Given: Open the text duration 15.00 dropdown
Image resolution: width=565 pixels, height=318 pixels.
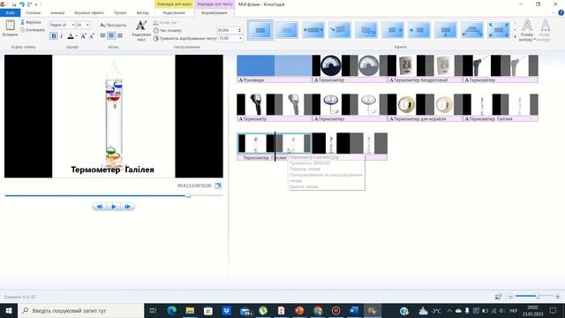Looking at the screenshot, I should click(x=240, y=38).
